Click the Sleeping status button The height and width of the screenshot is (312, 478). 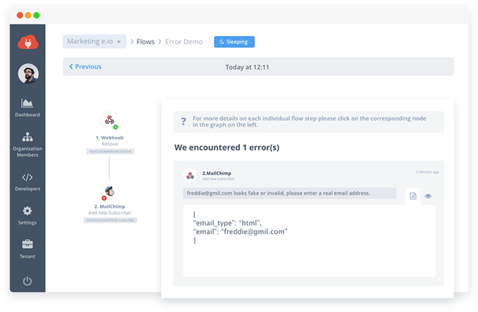(x=234, y=42)
